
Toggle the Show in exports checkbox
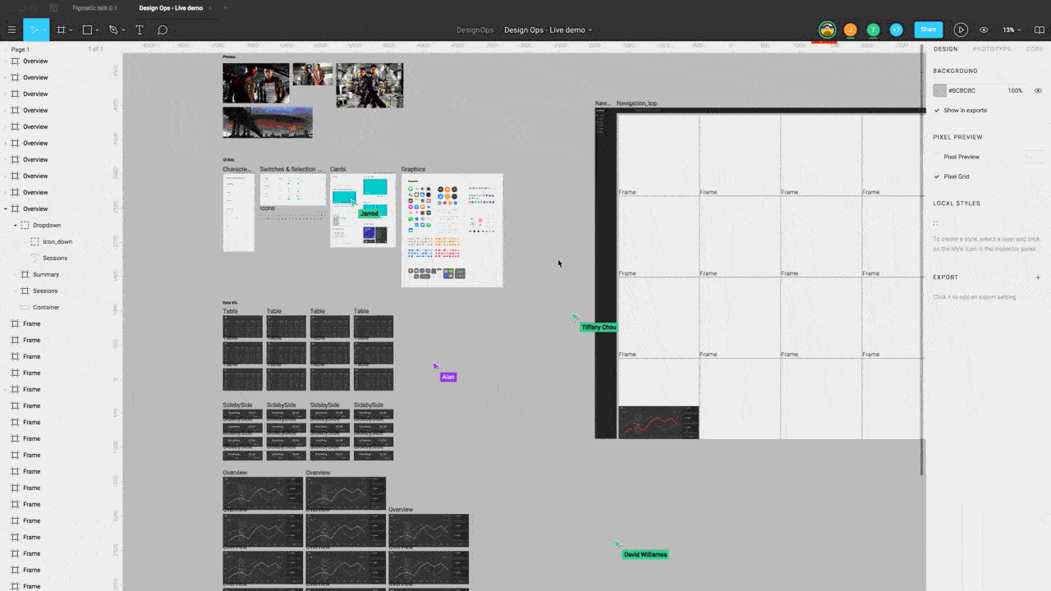coord(937,110)
